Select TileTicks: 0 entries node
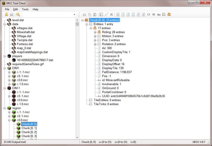This screenshot has width=212, height=146. [x=106, y=104]
